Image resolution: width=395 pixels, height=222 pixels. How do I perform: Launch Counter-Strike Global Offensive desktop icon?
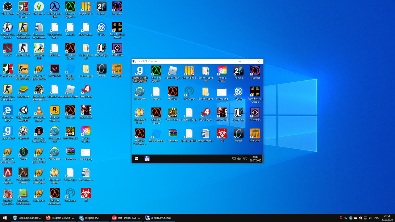23,72
